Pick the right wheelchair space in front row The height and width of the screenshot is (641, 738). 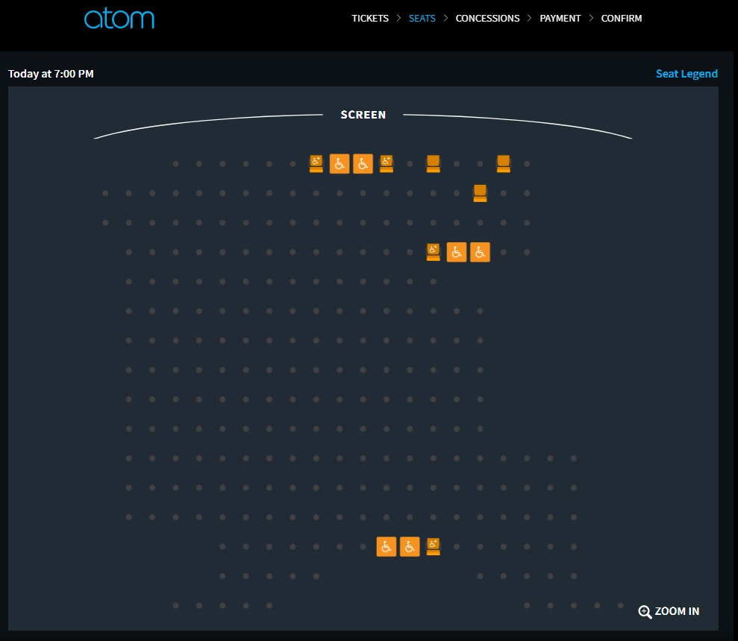[x=363, y=164]
